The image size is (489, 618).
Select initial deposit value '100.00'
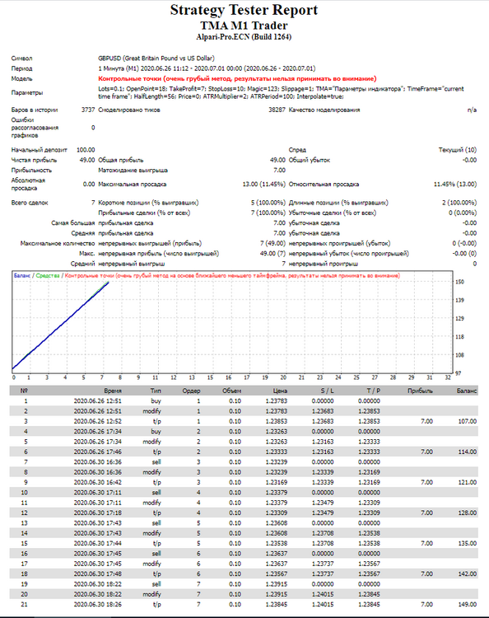point(86,150)
